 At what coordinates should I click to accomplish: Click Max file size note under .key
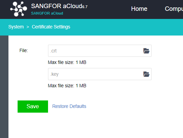[x=67, y=86]
